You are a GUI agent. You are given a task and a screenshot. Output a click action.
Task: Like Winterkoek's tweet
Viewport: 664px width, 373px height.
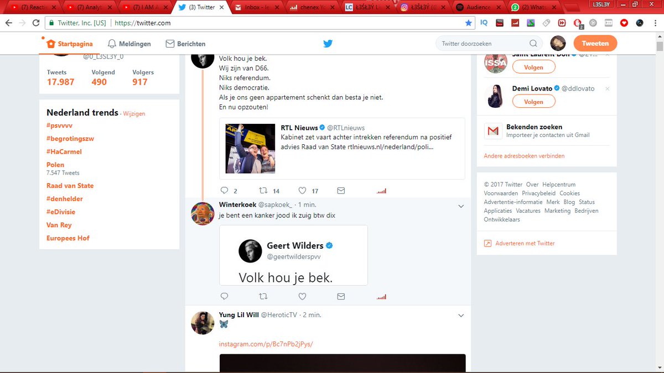[x=302, y=296]
